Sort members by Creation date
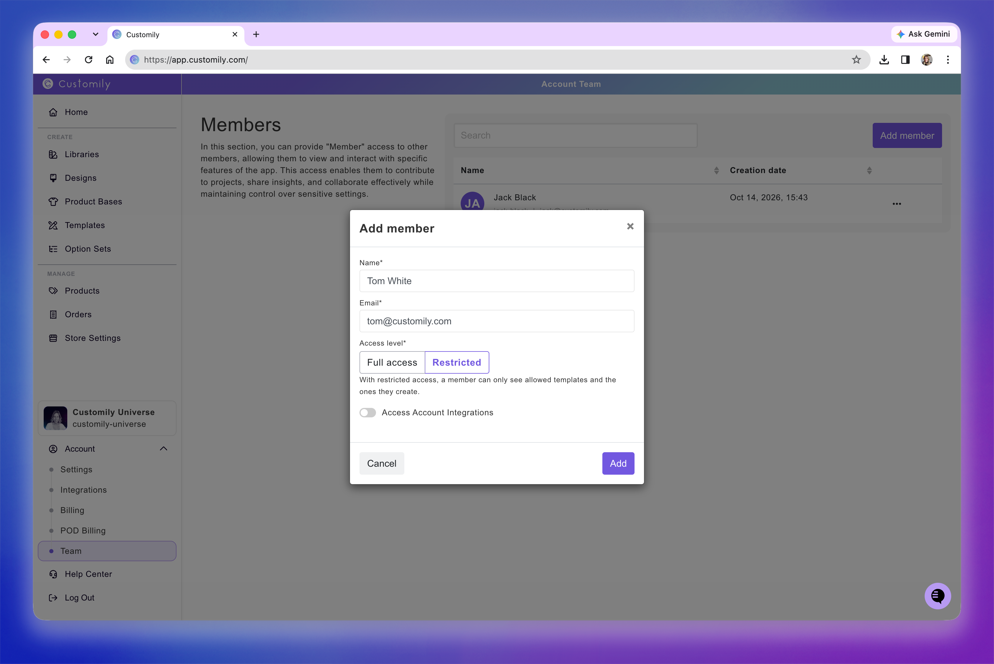Viewport: 994px width, 664px height. [869, 170]
